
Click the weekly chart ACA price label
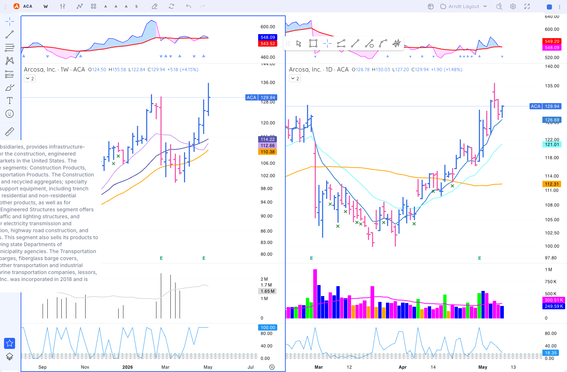pos(261,98)
